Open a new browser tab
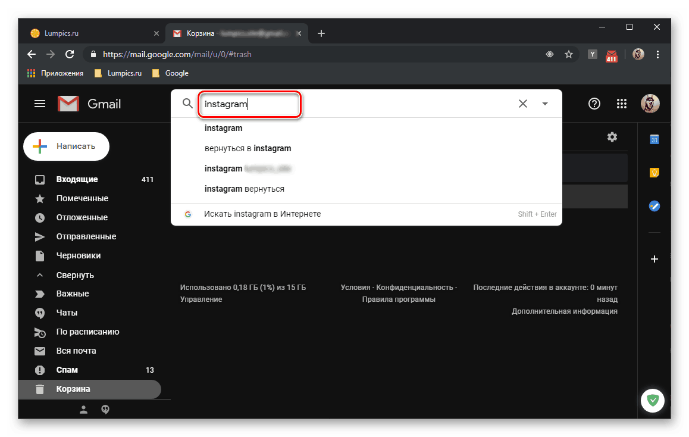 321,33
